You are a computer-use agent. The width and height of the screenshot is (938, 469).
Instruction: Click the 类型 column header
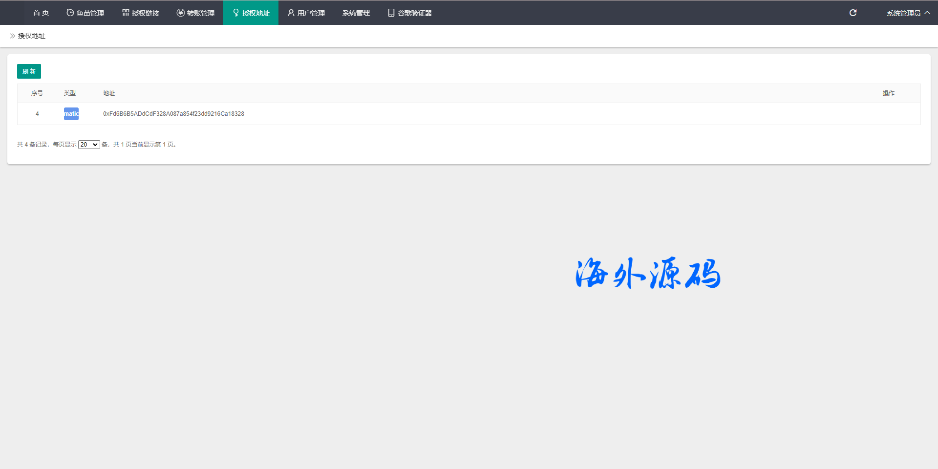(70, 93)
